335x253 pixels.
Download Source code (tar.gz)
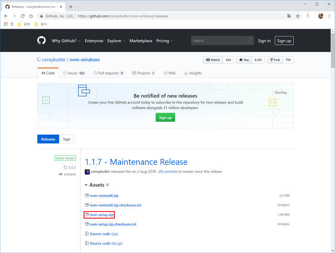106,243
